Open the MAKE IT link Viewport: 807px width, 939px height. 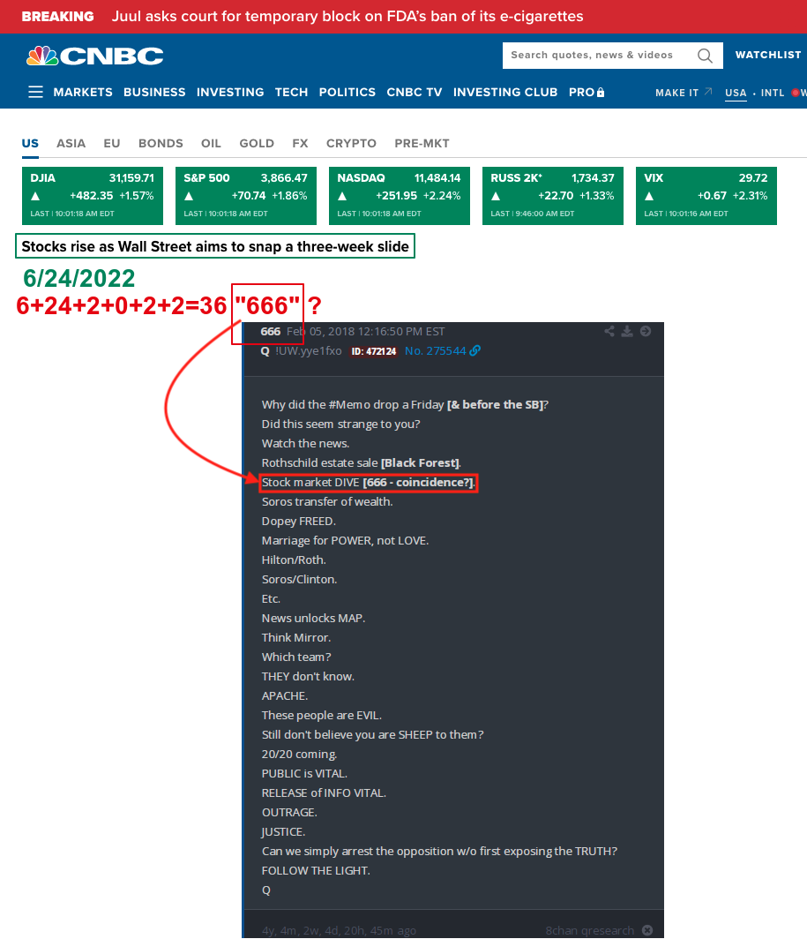[x=677, y=93]
